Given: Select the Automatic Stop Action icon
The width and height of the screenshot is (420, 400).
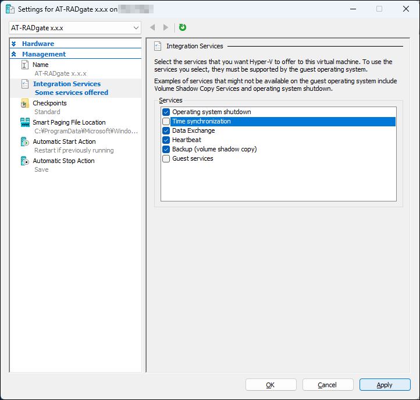Looking at the screenshot, I should tap(25, 161).
